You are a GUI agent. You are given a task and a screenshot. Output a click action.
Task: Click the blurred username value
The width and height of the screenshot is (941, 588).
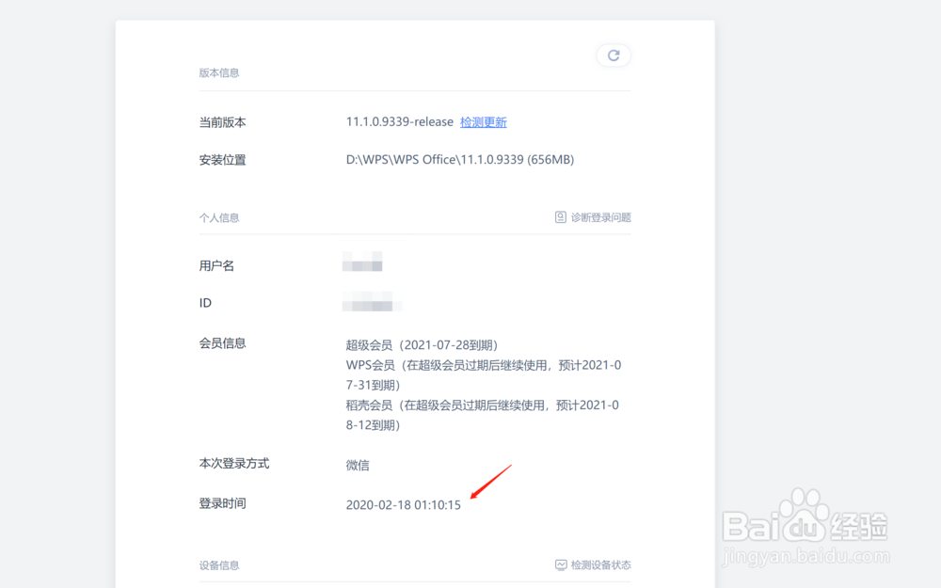tap(365, 263)
